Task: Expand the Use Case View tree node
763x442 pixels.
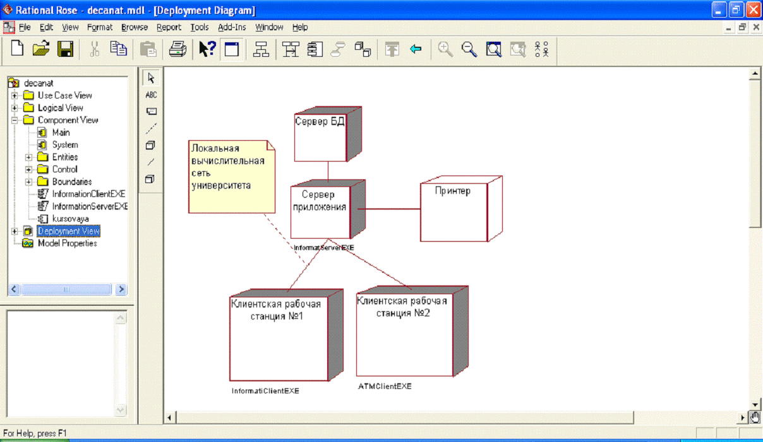Action: (x=14, y=95)
